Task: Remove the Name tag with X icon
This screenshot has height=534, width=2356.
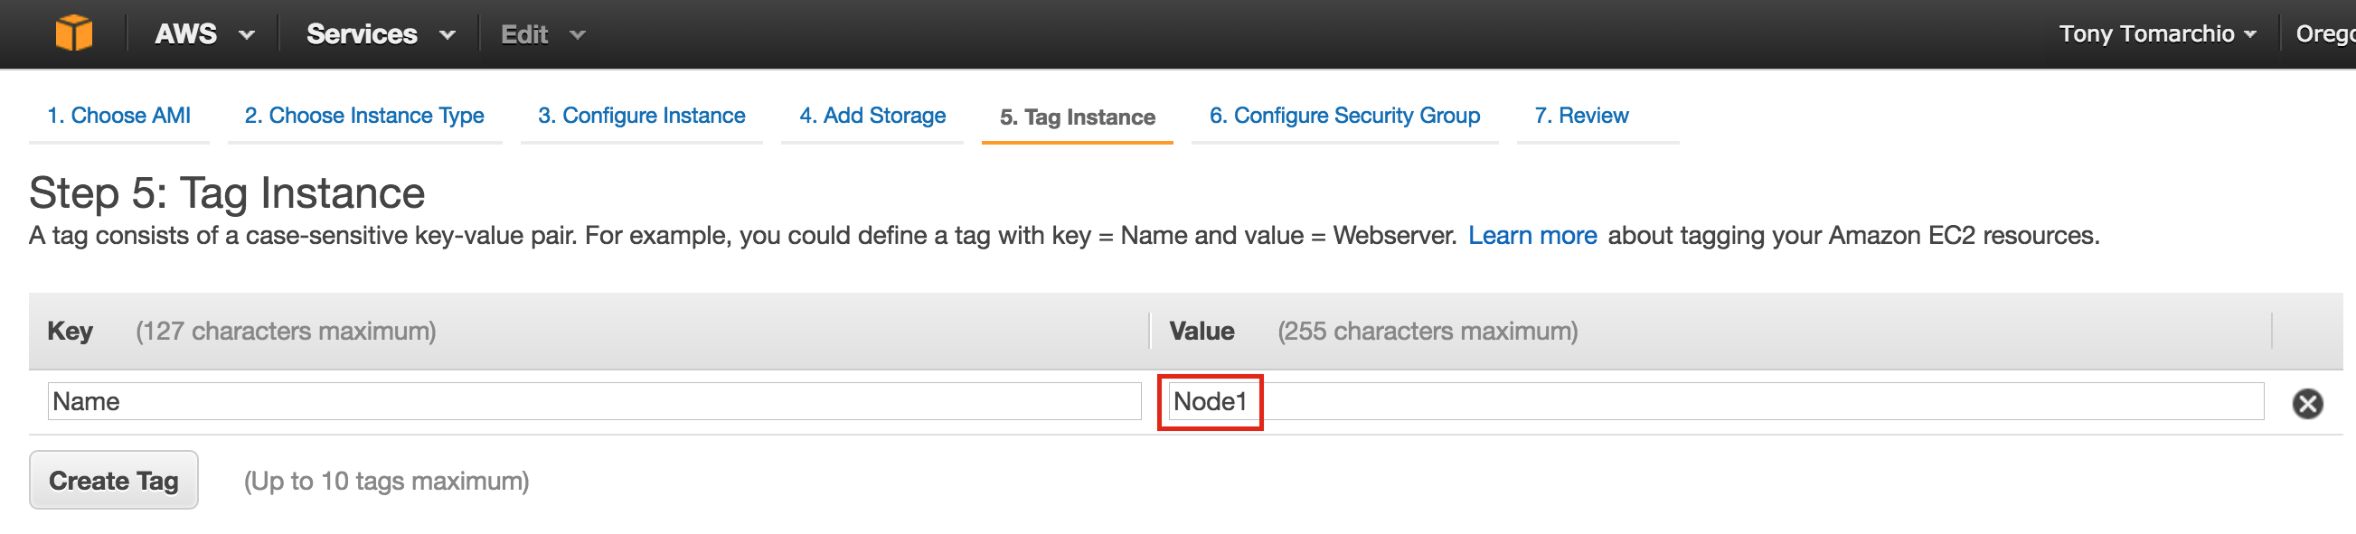Action: (x=2306, y=403)
